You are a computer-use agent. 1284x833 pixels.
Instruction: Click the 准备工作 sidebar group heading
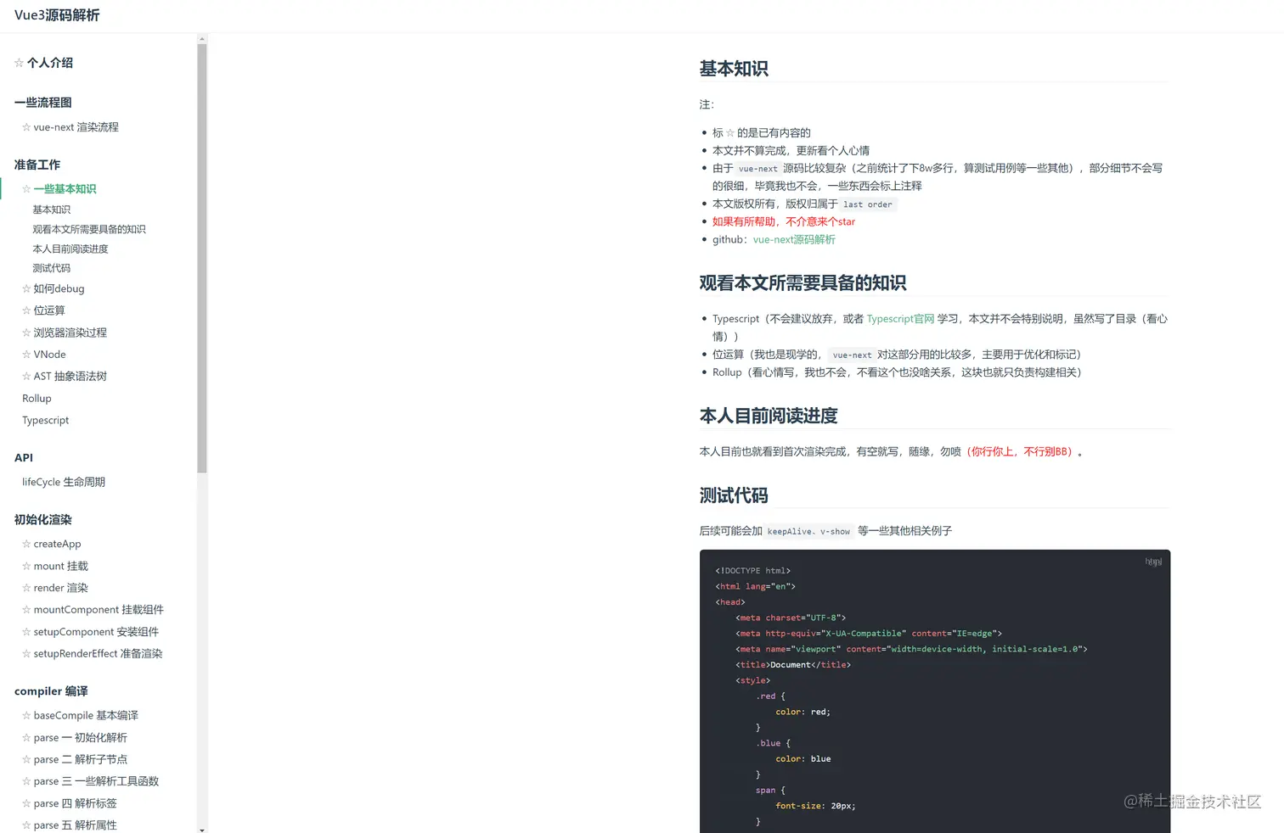point(37,165)
